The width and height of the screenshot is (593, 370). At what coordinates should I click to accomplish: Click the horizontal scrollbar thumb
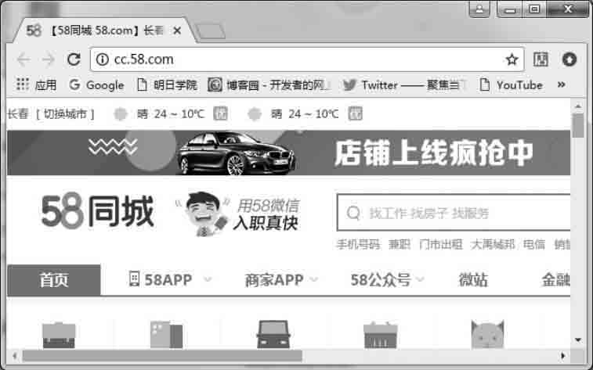(x=162, y=356)
